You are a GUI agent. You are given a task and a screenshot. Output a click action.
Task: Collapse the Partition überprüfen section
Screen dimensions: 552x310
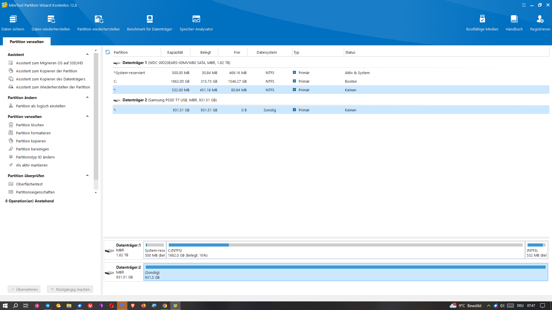pyautogui.click(x=87, y=176)
